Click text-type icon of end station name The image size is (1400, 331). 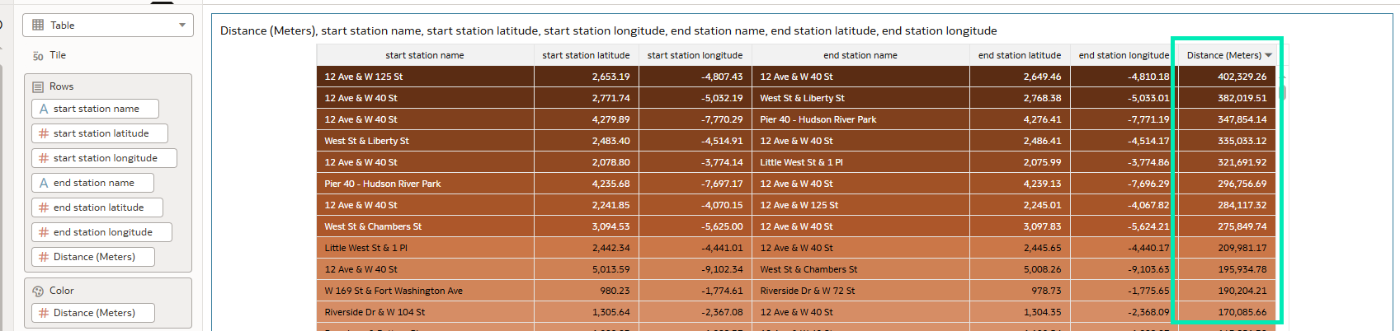click(44, 183)
